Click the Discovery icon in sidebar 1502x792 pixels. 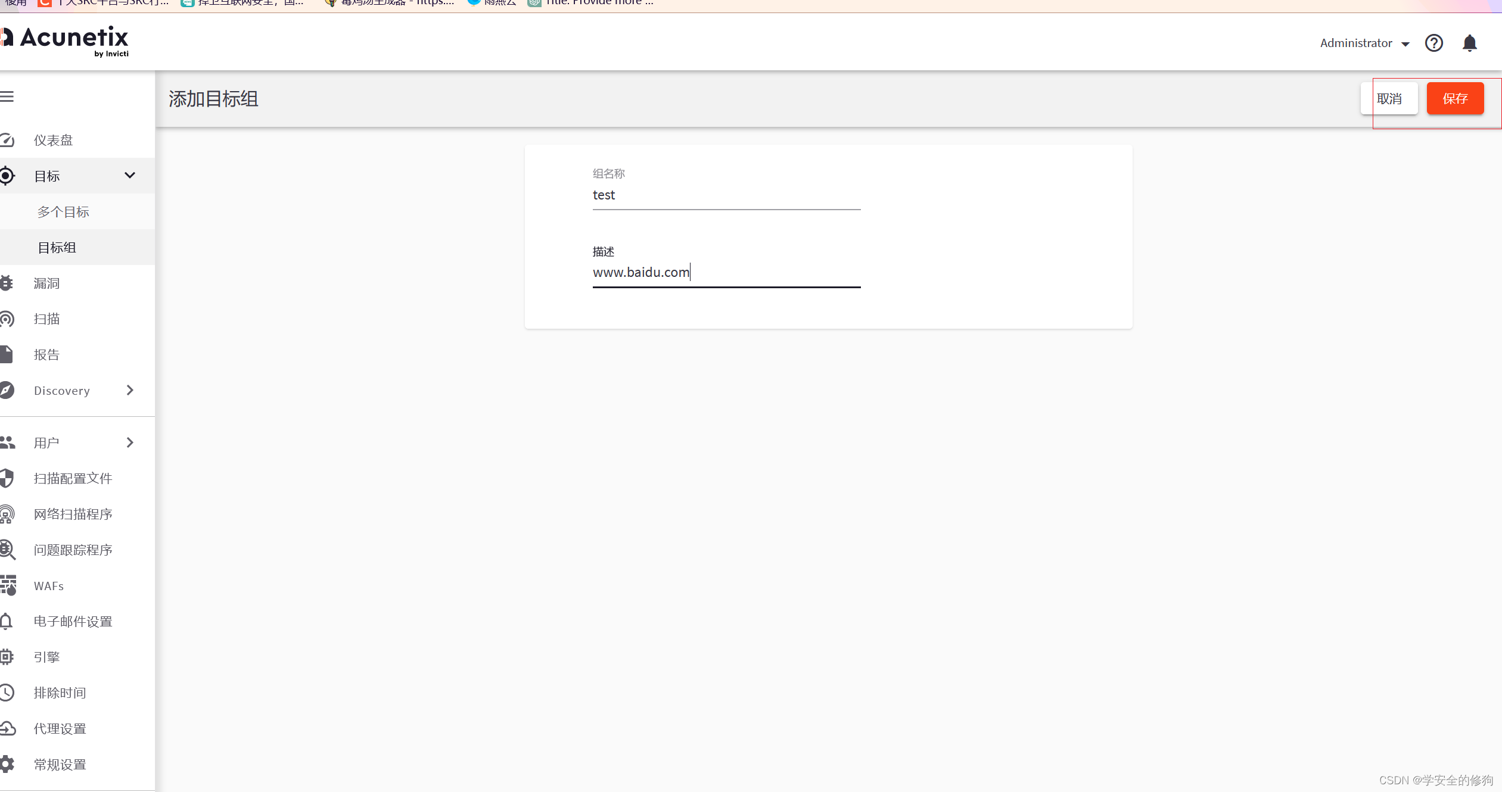9,390
